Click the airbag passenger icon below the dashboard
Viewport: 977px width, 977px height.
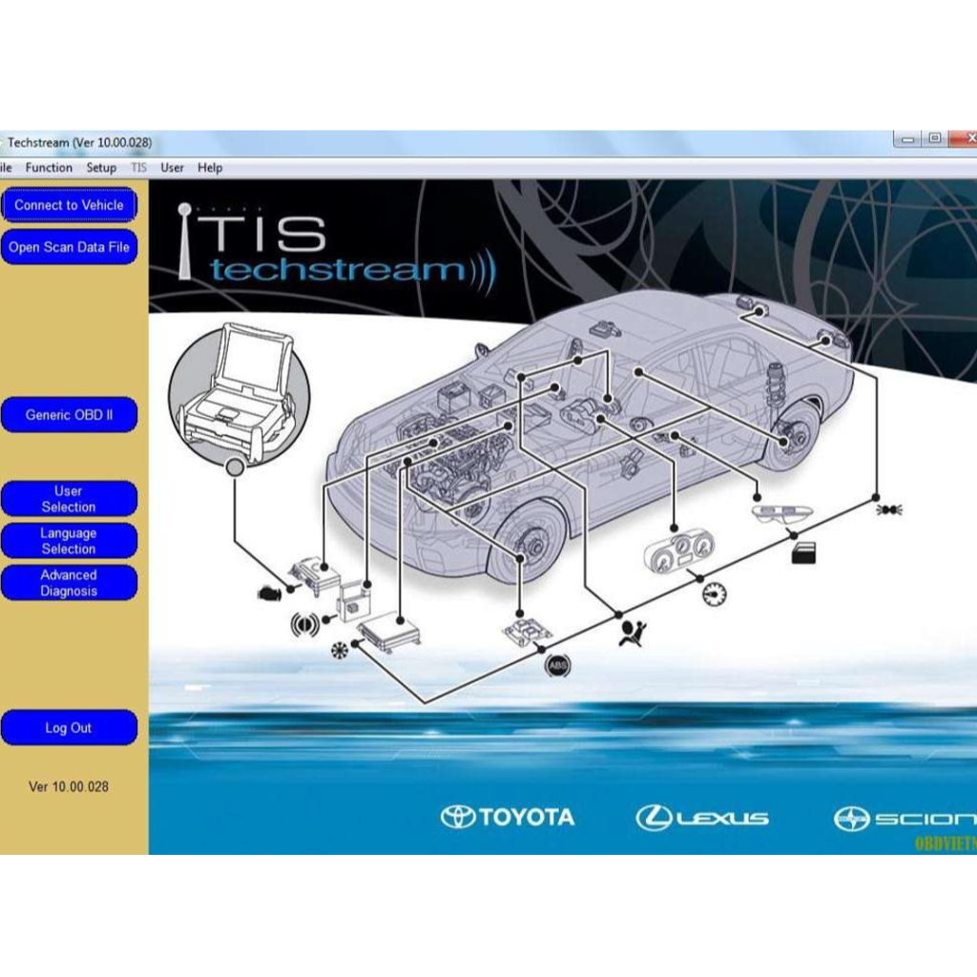(x=632, y=634)
